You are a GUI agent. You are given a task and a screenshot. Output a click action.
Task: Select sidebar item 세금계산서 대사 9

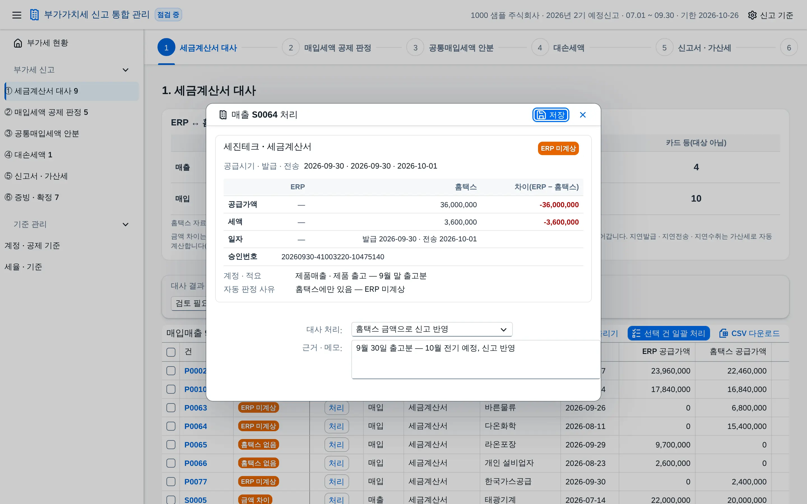click(71, 91)
